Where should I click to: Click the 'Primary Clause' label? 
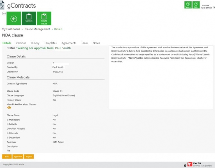point(14,100)
